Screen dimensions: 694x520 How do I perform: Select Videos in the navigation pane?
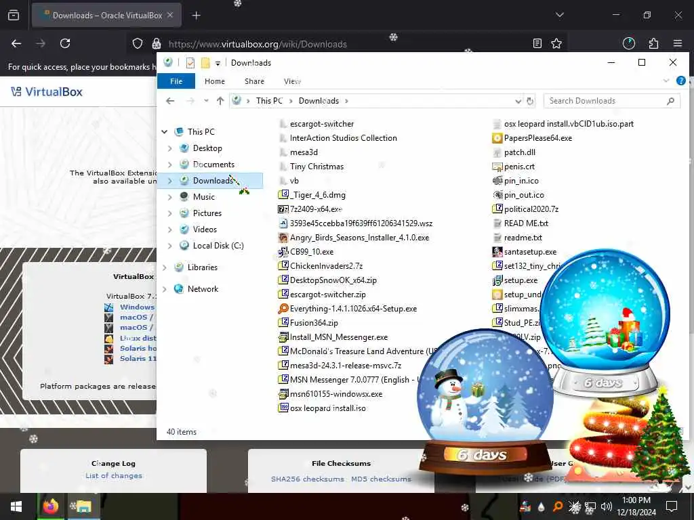(205, 230)
